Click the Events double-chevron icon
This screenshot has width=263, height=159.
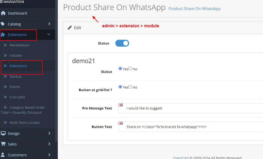pyautogui.click(x=5, y=87)
